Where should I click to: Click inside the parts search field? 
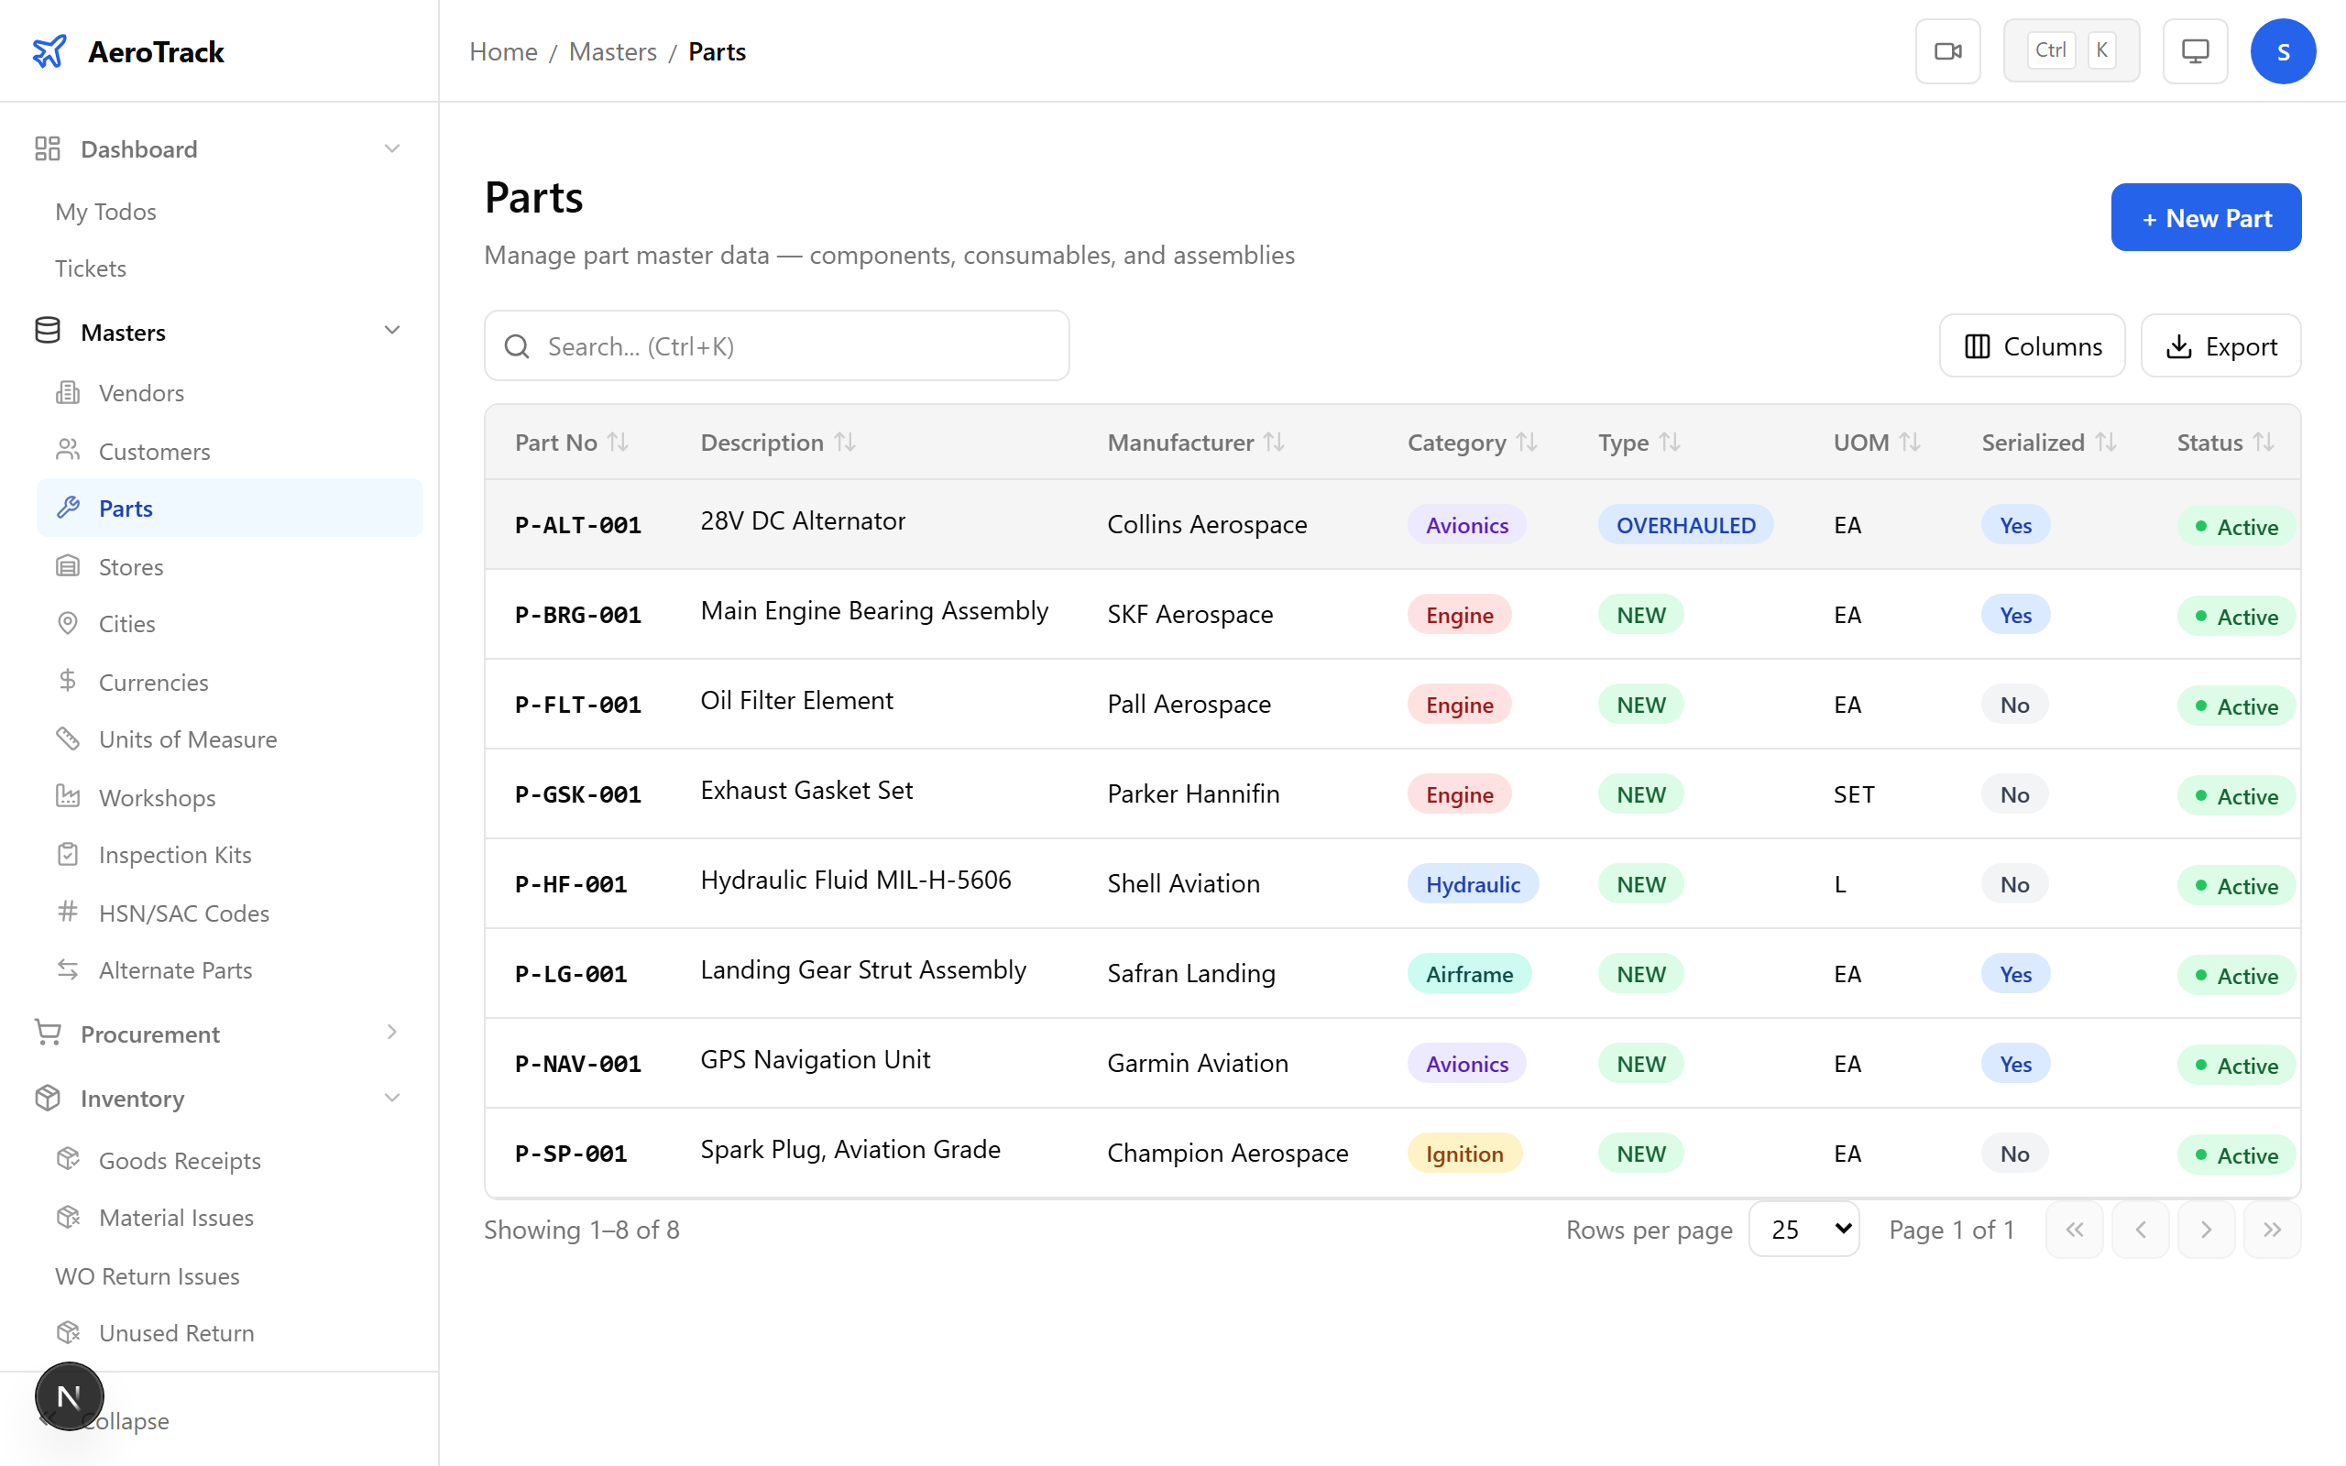point(775,345)
